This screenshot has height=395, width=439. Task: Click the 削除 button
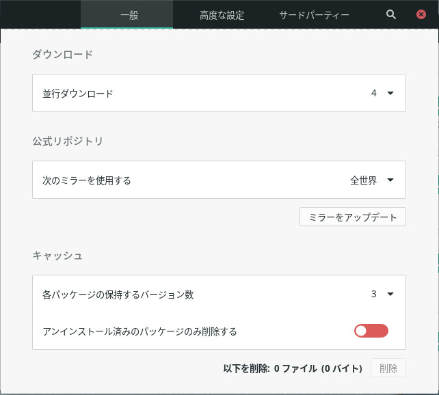[x=388, y=368]
